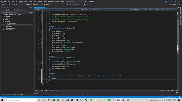Click the Navigate Backward toolbar icon

click(3, 5)
